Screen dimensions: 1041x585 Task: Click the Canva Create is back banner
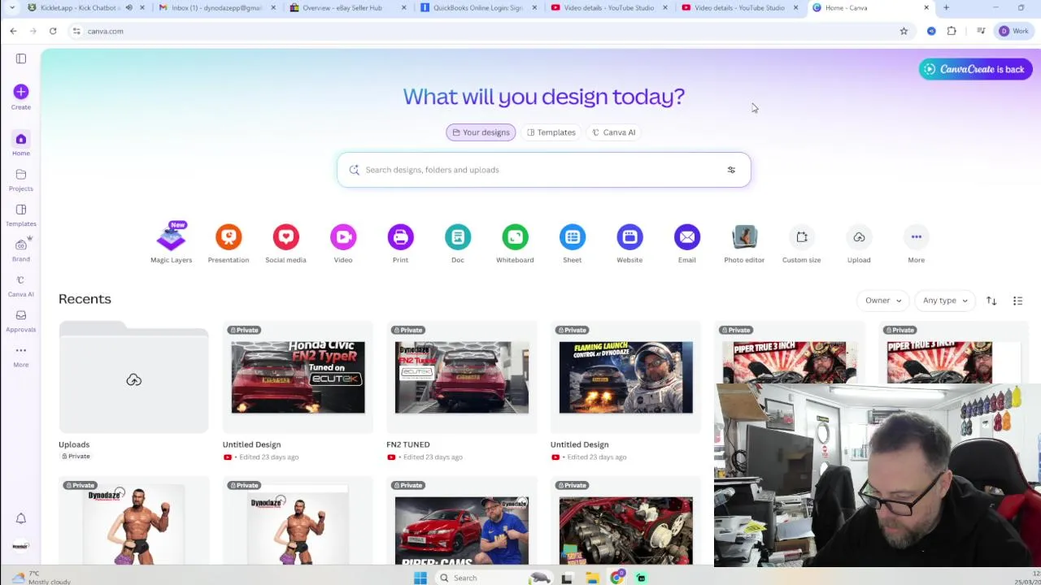point(975,69)
